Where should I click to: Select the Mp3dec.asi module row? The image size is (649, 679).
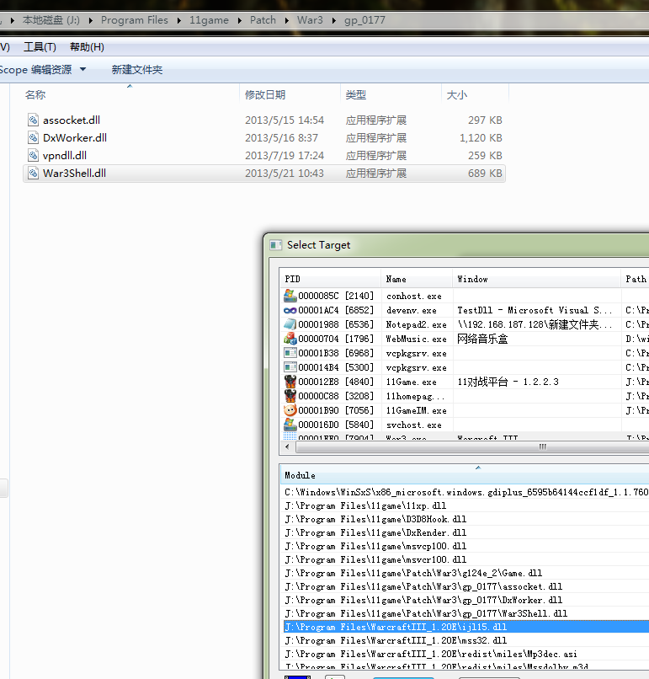[x=466, y=654]
